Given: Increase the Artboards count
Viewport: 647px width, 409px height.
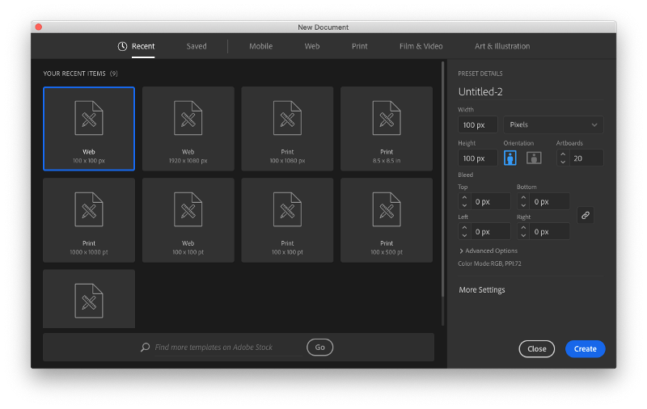Looking at the screenshot, I should click(563, 154).
